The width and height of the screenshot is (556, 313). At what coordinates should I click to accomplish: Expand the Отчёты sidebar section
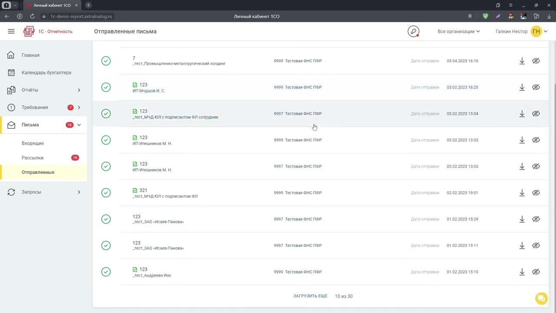coord(79,90)
